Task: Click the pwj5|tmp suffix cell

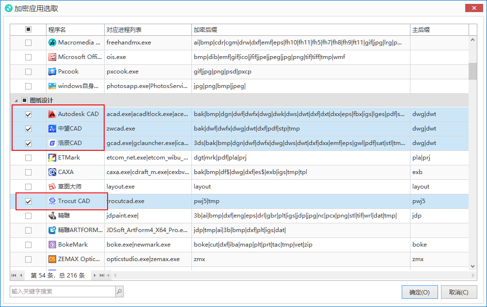Action: (x=300, y=201)
